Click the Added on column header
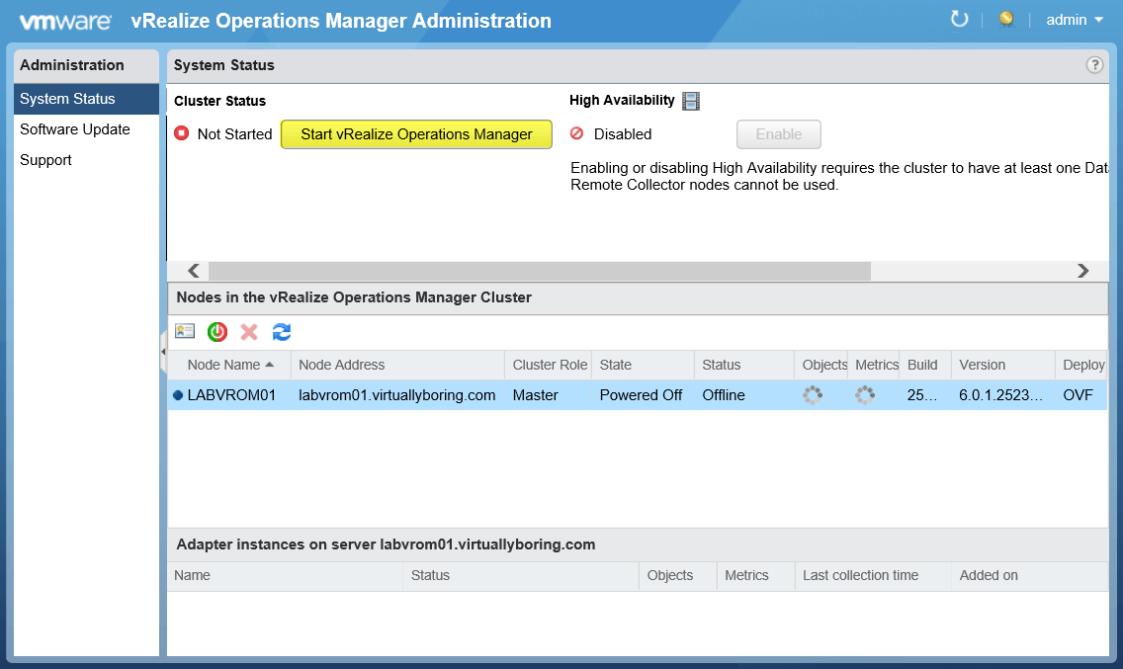The height and width of the screenshot is (669, 1123). 1030,576
